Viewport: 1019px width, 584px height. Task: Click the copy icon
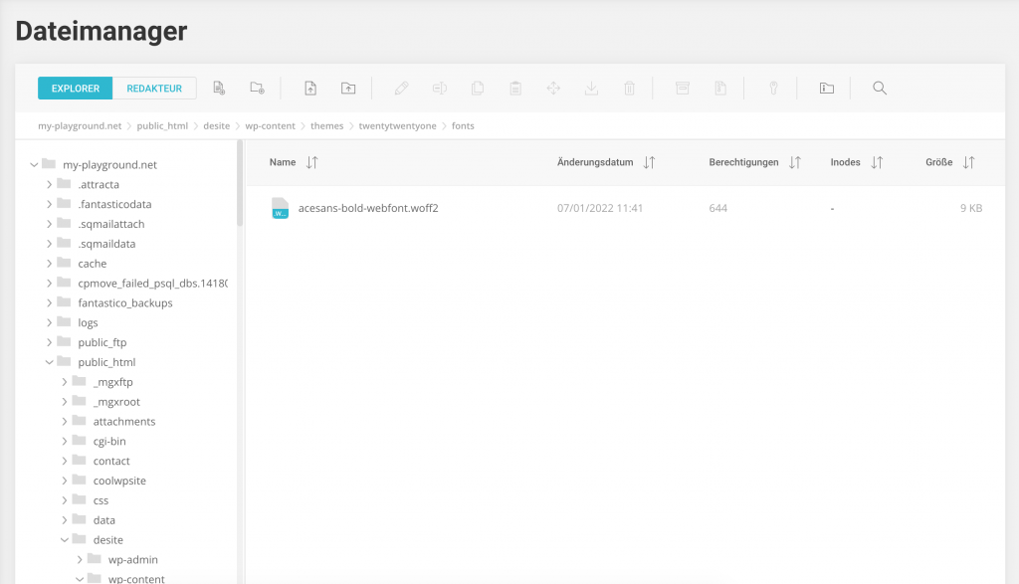478,88
